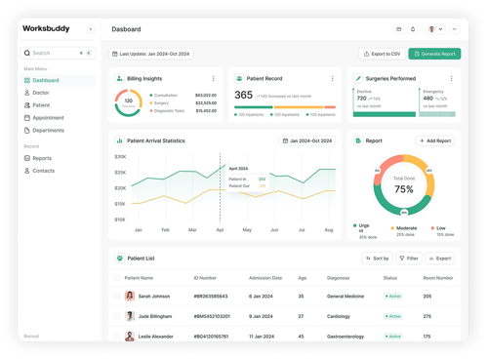Screen dimensions: 488x359
Task: Click the Elective surgeries green bar
Action: coord(385,114)
